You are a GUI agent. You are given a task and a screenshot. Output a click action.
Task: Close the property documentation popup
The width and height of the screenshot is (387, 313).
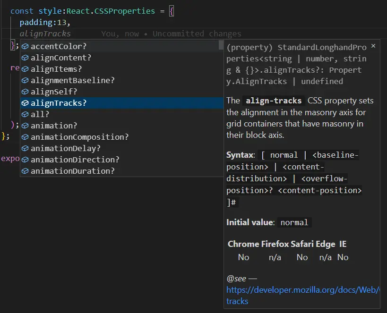coord(373,46)
